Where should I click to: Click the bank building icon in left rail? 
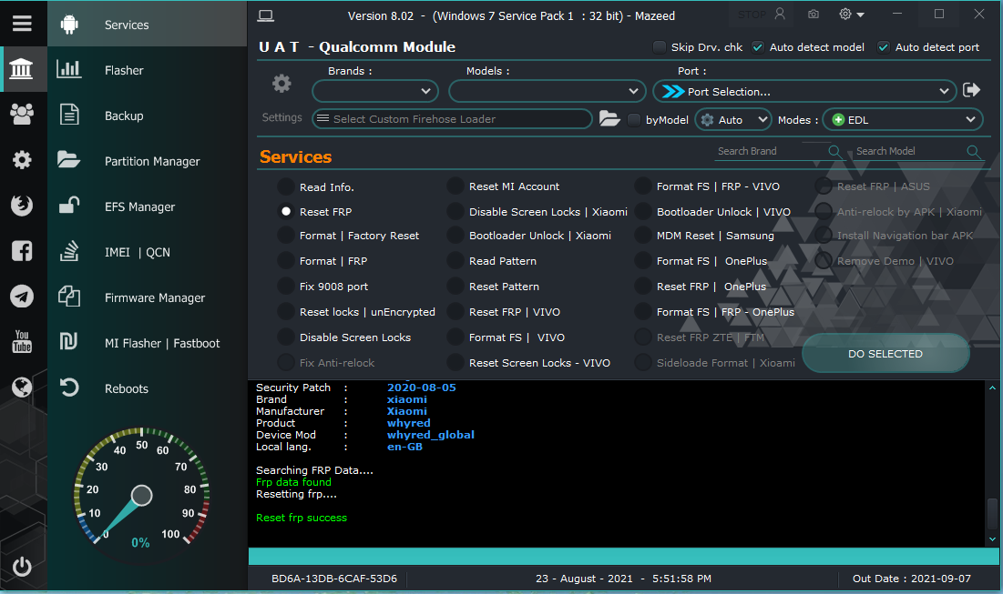click(x=22, y=69)
